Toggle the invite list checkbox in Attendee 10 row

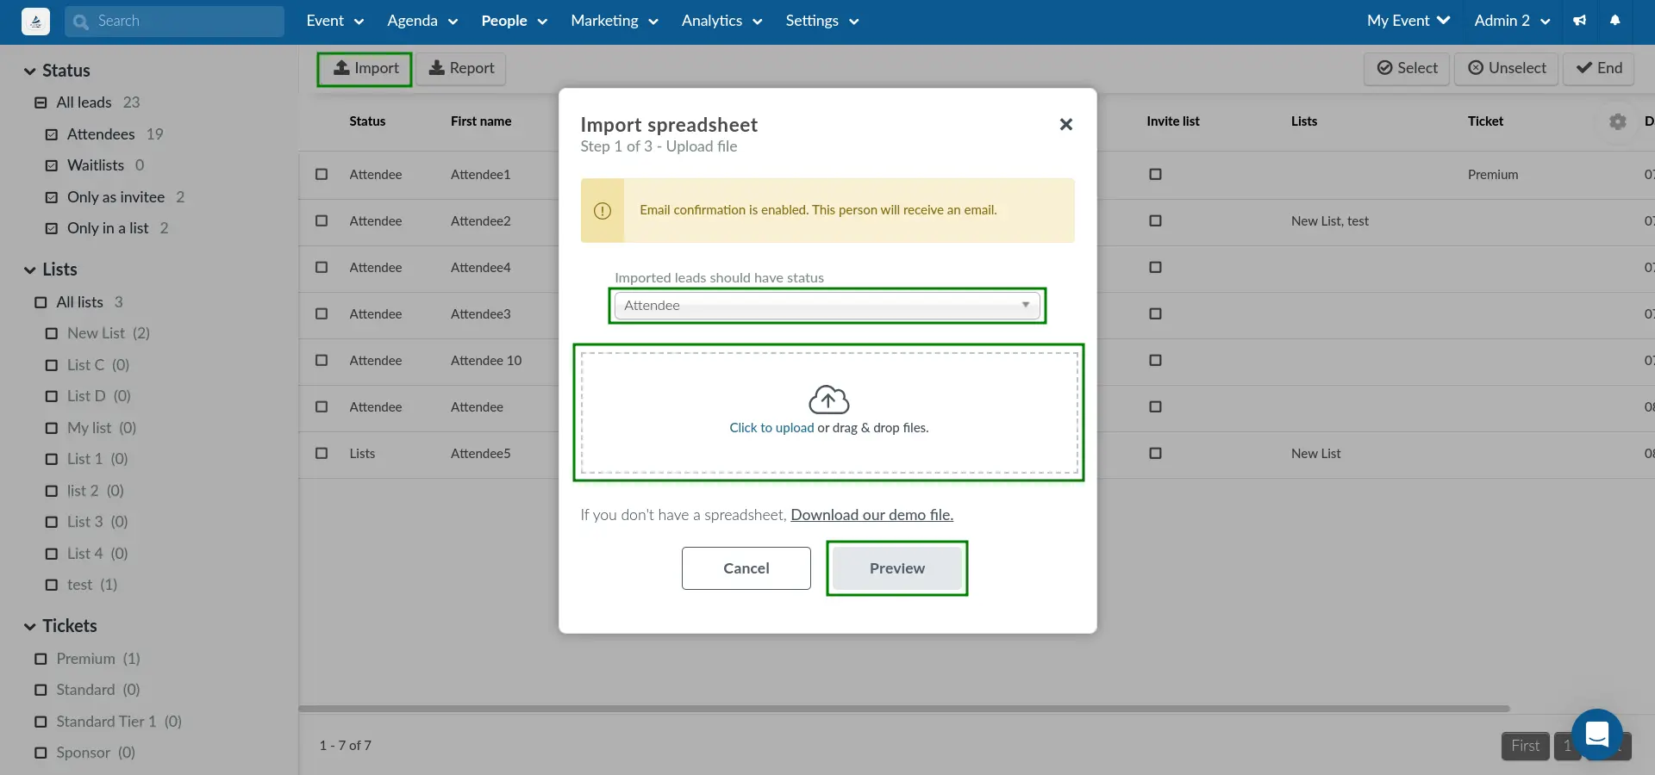click(1155, 360)
